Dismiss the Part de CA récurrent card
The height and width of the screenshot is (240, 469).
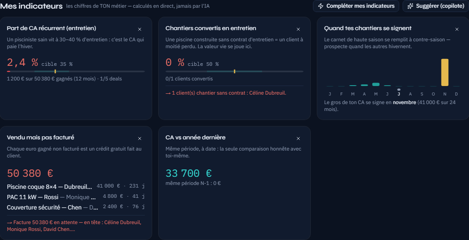pos(139,29)
